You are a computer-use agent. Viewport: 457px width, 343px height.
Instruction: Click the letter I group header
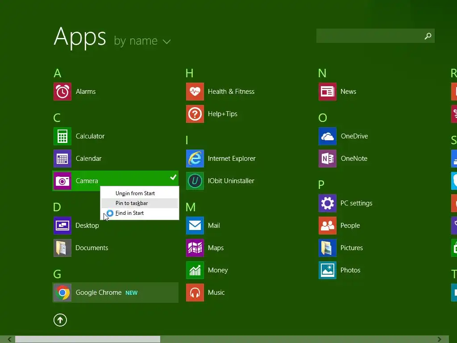pos(187,140)
